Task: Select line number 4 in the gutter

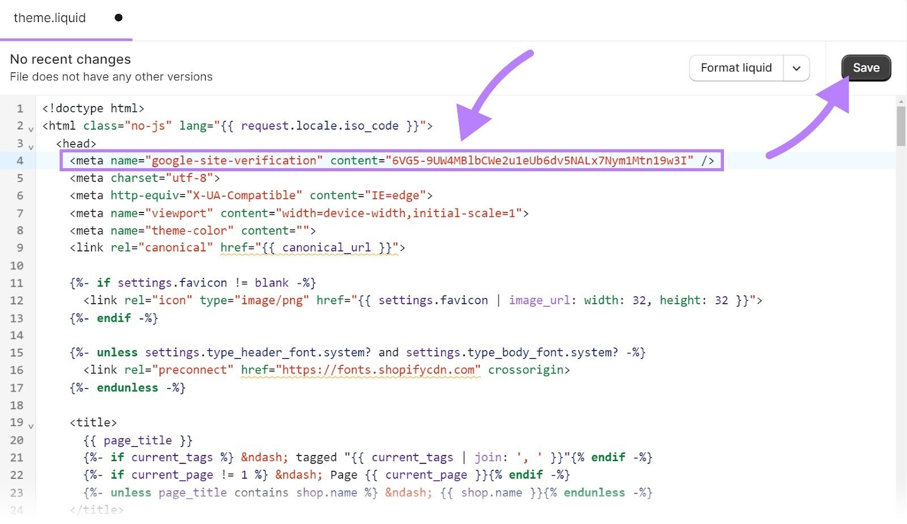Action: (20, 160)
